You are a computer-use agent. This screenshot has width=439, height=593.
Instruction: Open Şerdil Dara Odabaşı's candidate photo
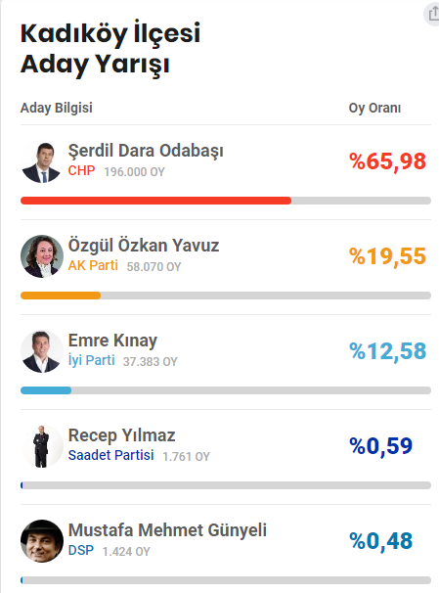tap(42, 161)
